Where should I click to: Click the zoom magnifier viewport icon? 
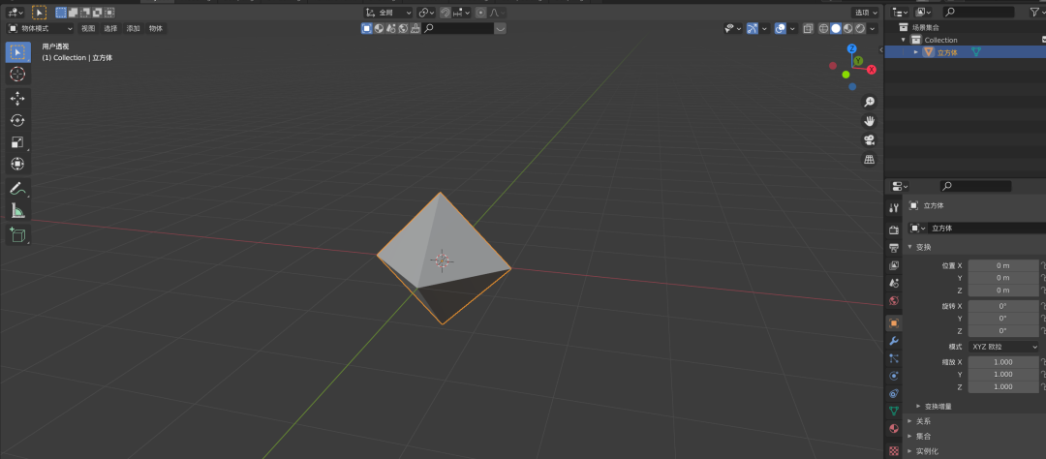[869, 102]
